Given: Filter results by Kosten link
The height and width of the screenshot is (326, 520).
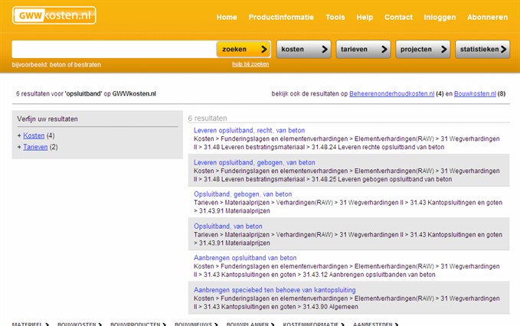Looking at the screenshot, I should (x=34, y=135).
